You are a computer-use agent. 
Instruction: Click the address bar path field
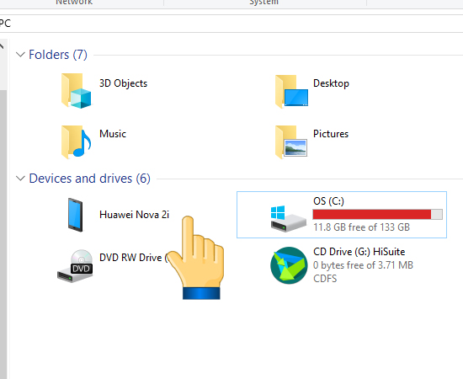231,24
